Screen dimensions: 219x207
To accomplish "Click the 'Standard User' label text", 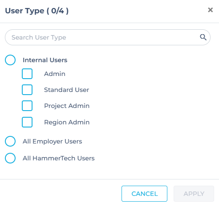I will [x=66, y=90].
